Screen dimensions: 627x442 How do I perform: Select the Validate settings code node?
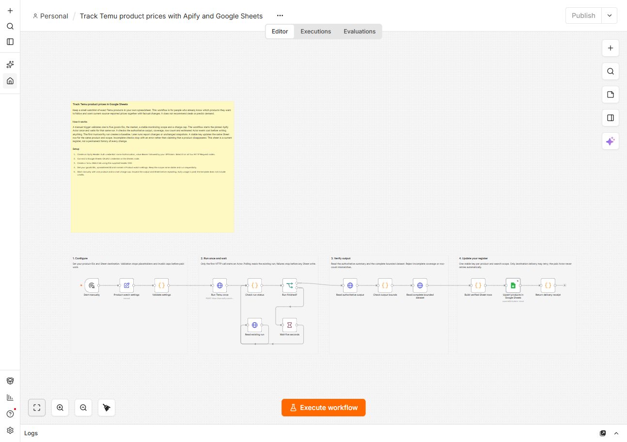point(161,285)
